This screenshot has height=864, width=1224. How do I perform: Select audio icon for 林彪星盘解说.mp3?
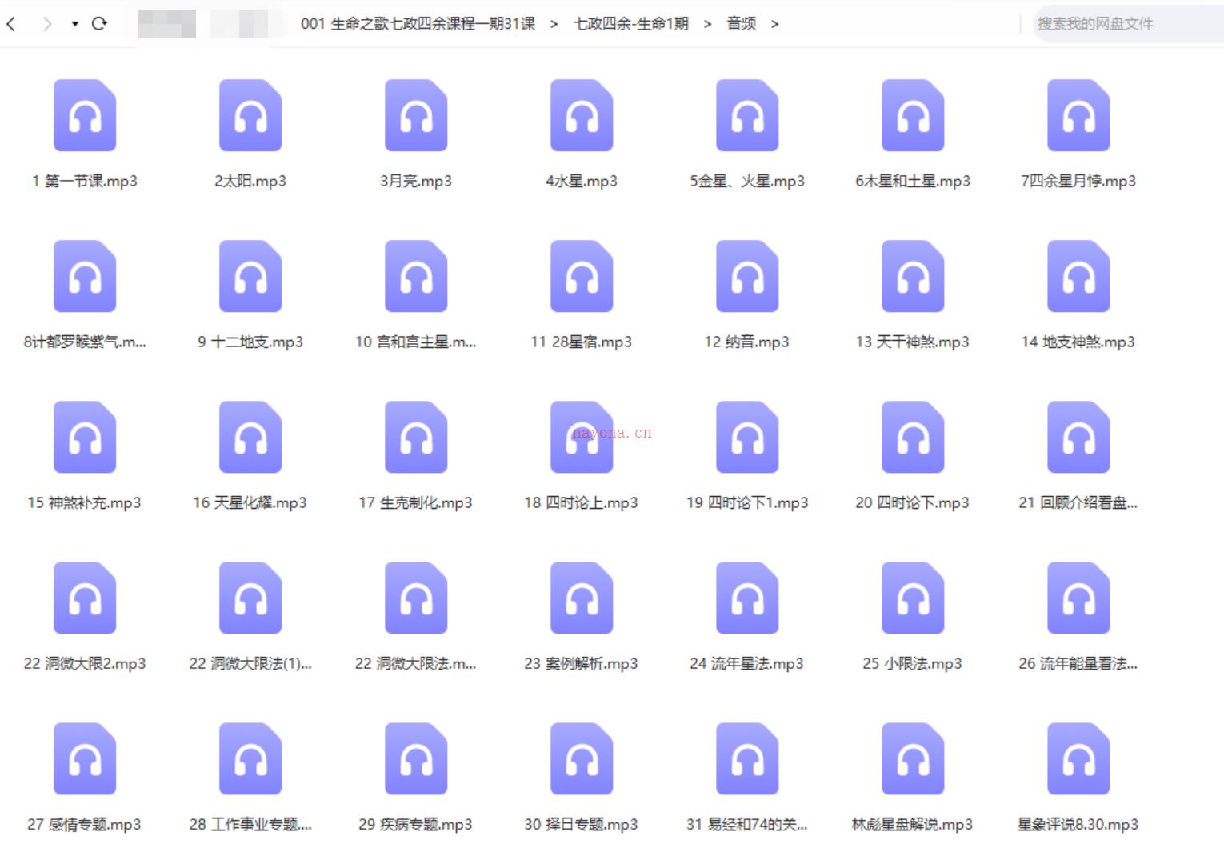913,758
